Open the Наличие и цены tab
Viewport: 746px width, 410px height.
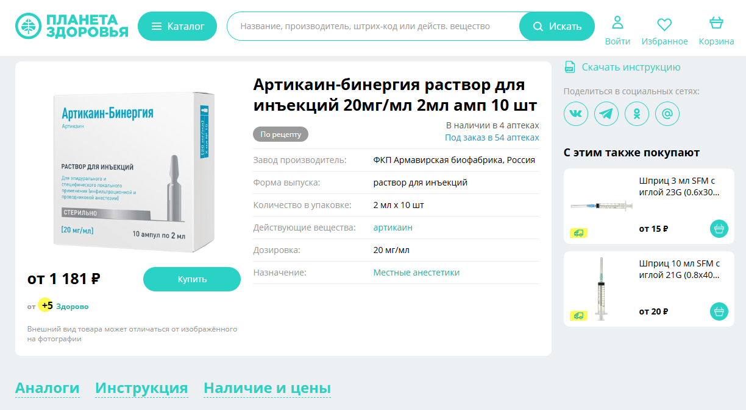coord(267,388)
